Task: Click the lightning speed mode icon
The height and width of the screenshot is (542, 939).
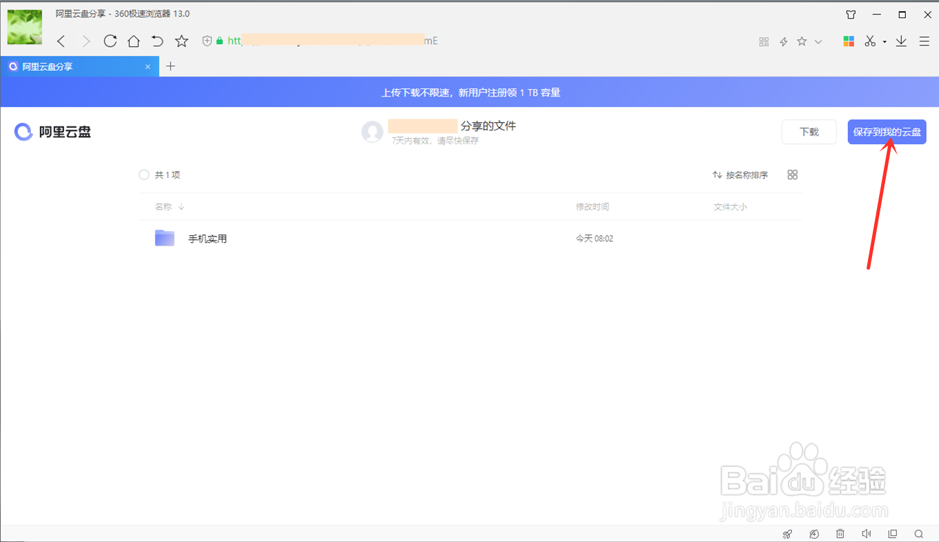Action: click(x=784, y=42)
